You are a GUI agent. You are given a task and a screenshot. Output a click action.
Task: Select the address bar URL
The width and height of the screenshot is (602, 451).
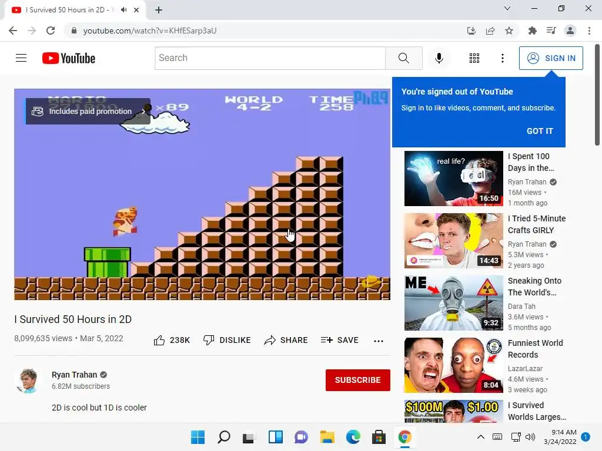coord(150,31)
